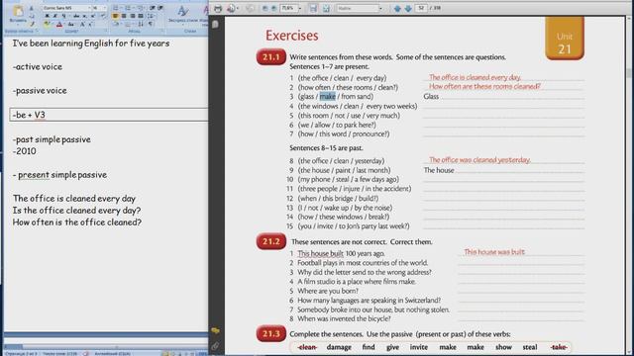This screenshot has height=356, width=634.
Task: Open the zoom percentage dropdown arrow
Action: point(299,8)
